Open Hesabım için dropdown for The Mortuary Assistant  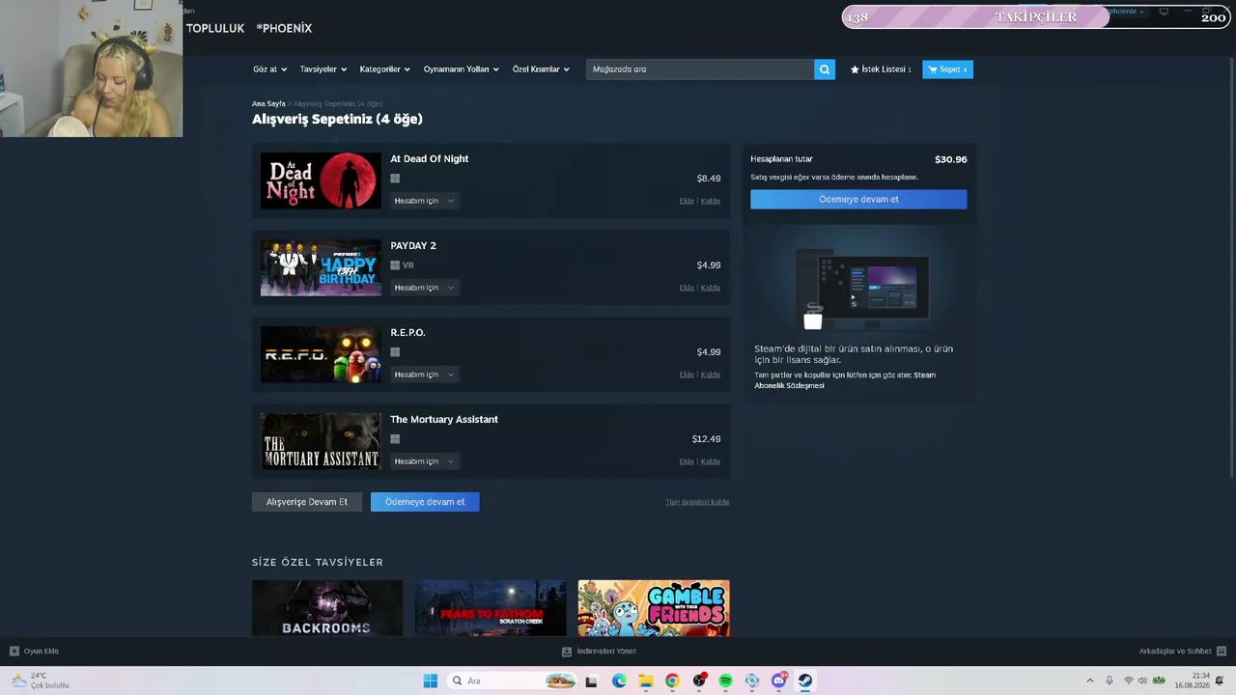pyautogui.click(x=424, y=461)
